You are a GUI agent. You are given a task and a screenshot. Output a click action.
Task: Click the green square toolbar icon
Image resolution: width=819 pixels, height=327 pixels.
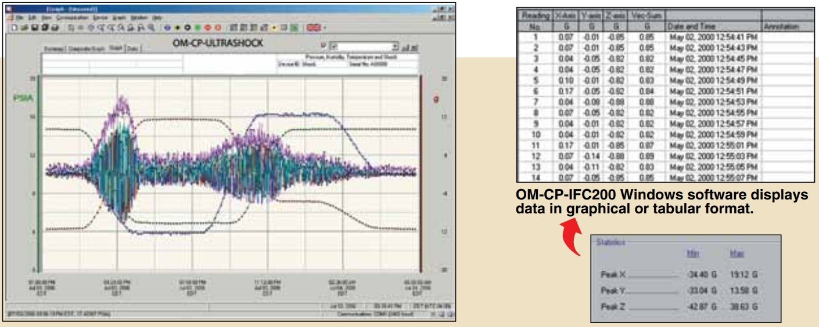point(197,28)
